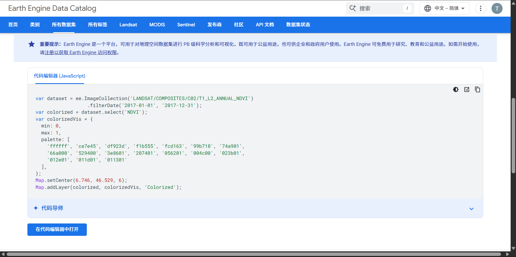The width and height of the screenshot is (516, 257).
Task: Toggle dark code theme icon
Action: (x=456, y=90)
